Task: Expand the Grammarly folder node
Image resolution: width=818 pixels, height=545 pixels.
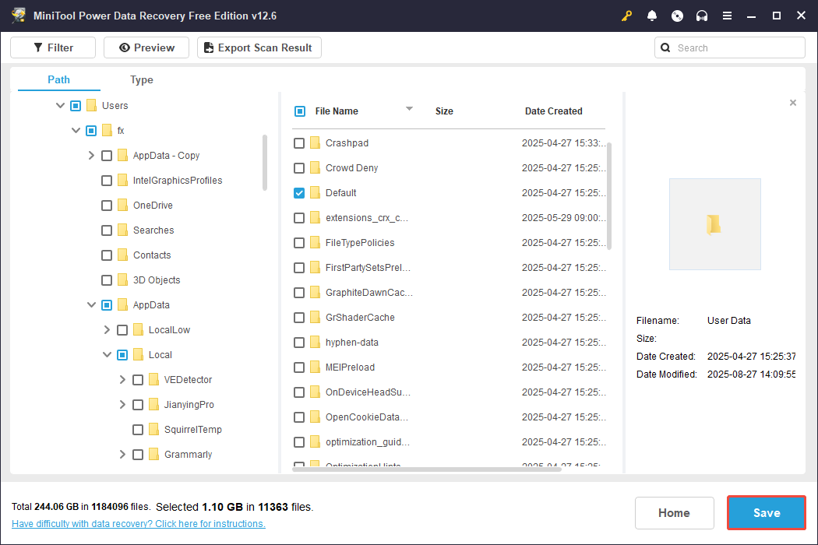Action: [122, 454]
